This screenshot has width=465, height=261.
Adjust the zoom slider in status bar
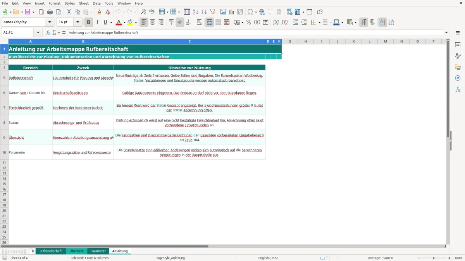434,258
